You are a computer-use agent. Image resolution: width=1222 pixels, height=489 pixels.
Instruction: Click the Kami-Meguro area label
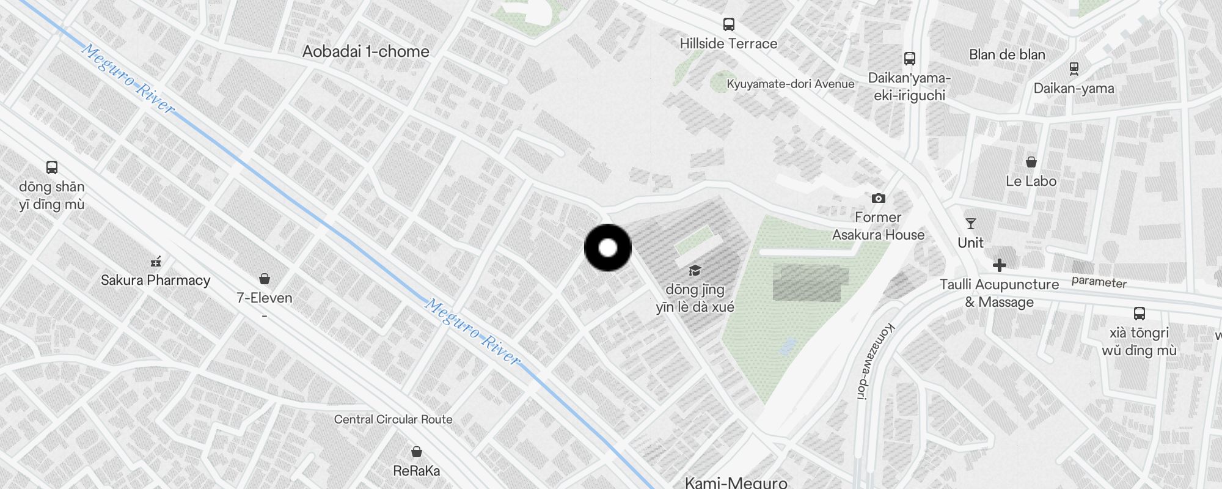[736, 483]
